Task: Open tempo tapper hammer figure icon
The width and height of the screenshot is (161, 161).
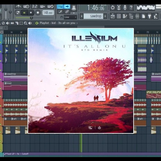Action: pos(156,16)
